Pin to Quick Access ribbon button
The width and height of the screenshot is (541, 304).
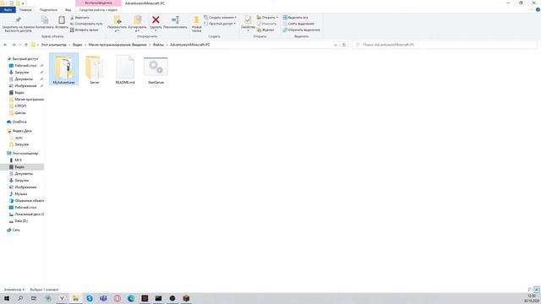[x=18, y=24]
